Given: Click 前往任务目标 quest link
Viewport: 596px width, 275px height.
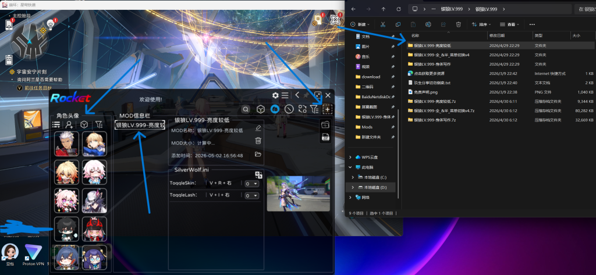Looking at the screenshot, I should [38, 87].
